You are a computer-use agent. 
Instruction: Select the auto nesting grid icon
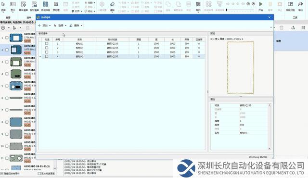(46, 4)
